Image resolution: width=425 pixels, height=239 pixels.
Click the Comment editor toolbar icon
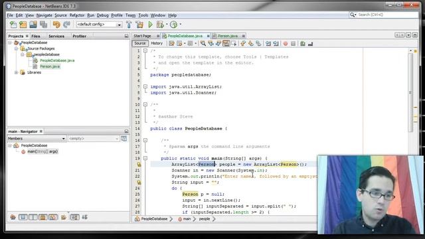point(303,44)
